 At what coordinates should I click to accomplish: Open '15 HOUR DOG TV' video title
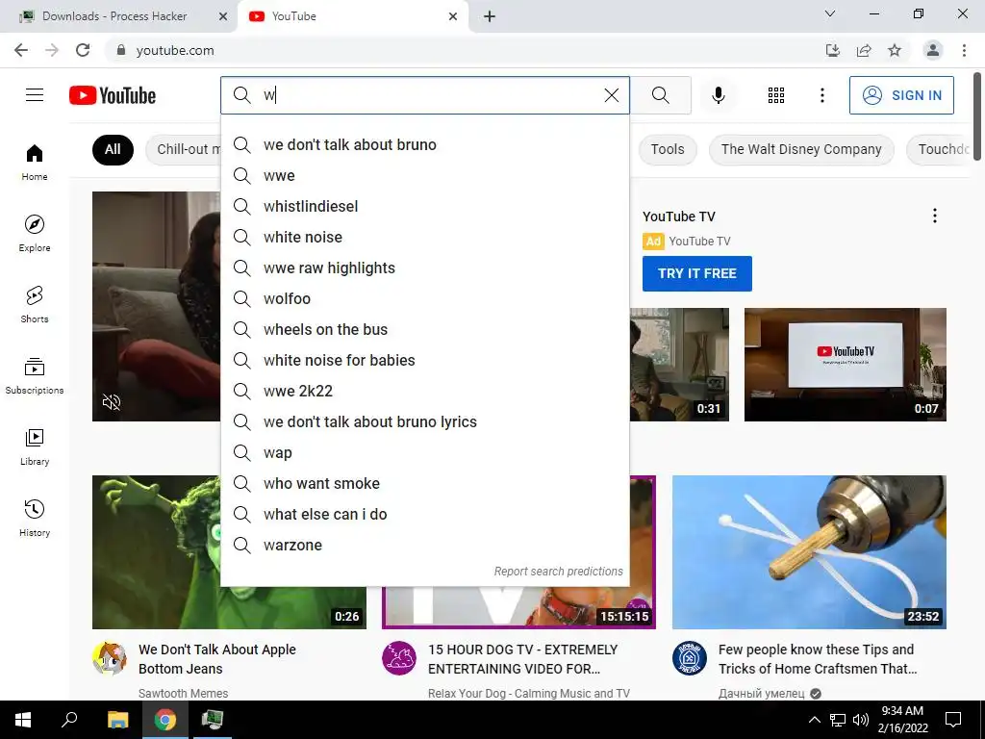click(x=522, y=659)
